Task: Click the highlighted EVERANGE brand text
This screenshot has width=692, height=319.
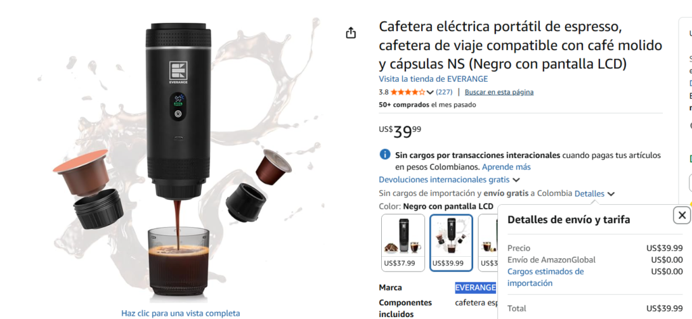Action: click(x=475, y=288)
